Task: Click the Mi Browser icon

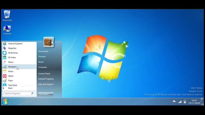Action: [4, 53]
